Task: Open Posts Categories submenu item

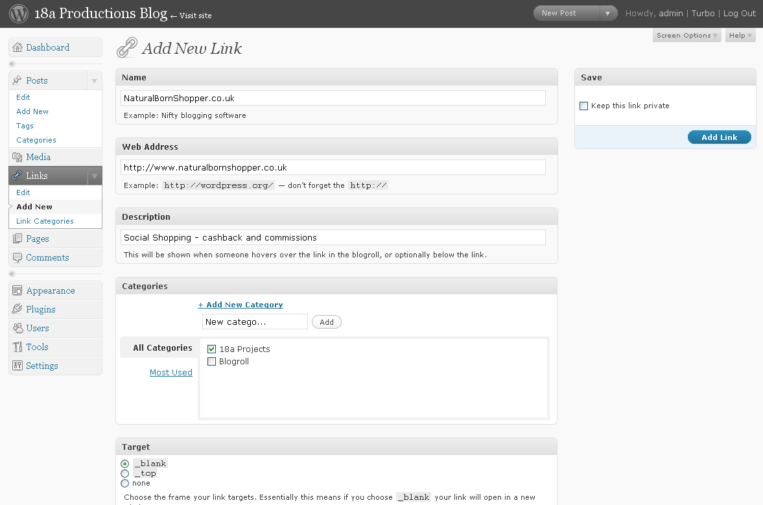Action: click(x=36, y=140)
